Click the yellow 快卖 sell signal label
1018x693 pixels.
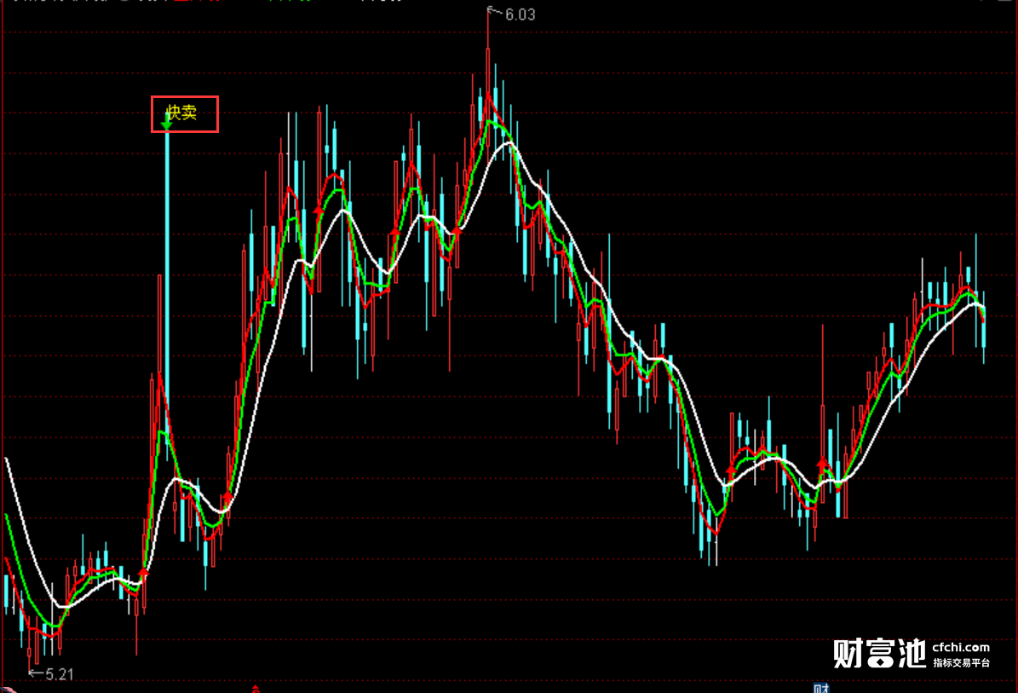click(x=182, y=113)
